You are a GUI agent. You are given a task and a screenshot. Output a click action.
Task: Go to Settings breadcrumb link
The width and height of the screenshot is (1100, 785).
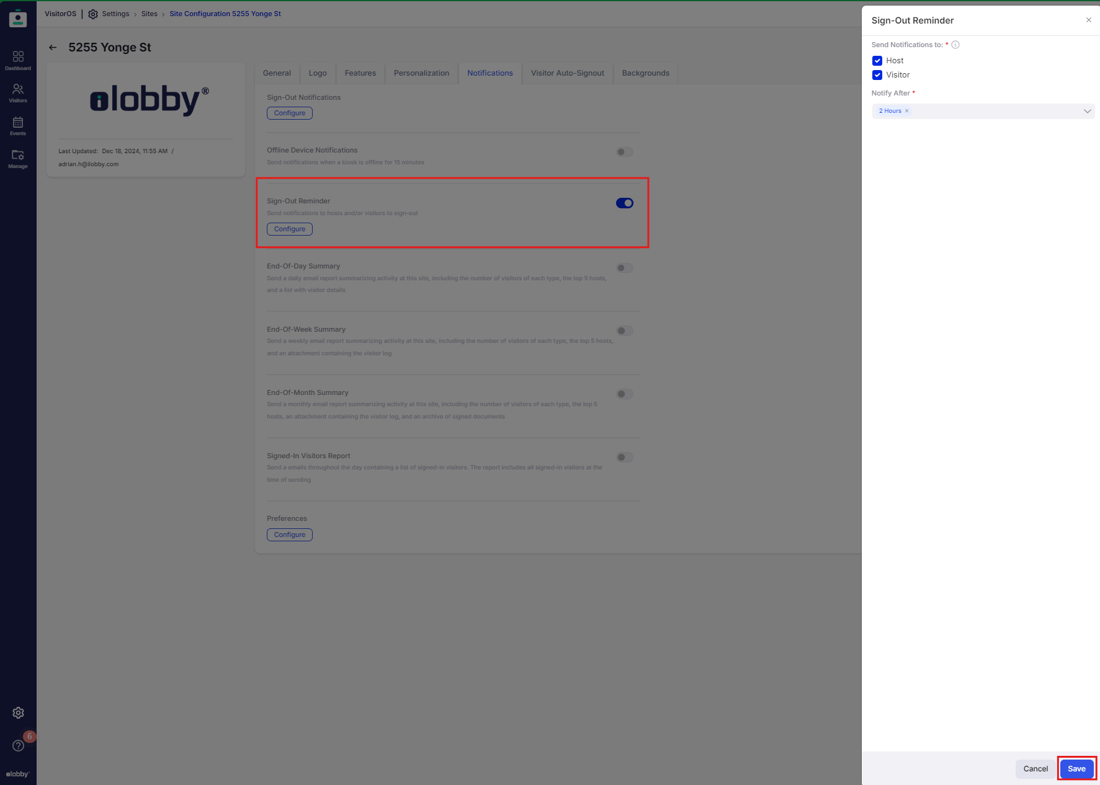(x=115, y=14)
